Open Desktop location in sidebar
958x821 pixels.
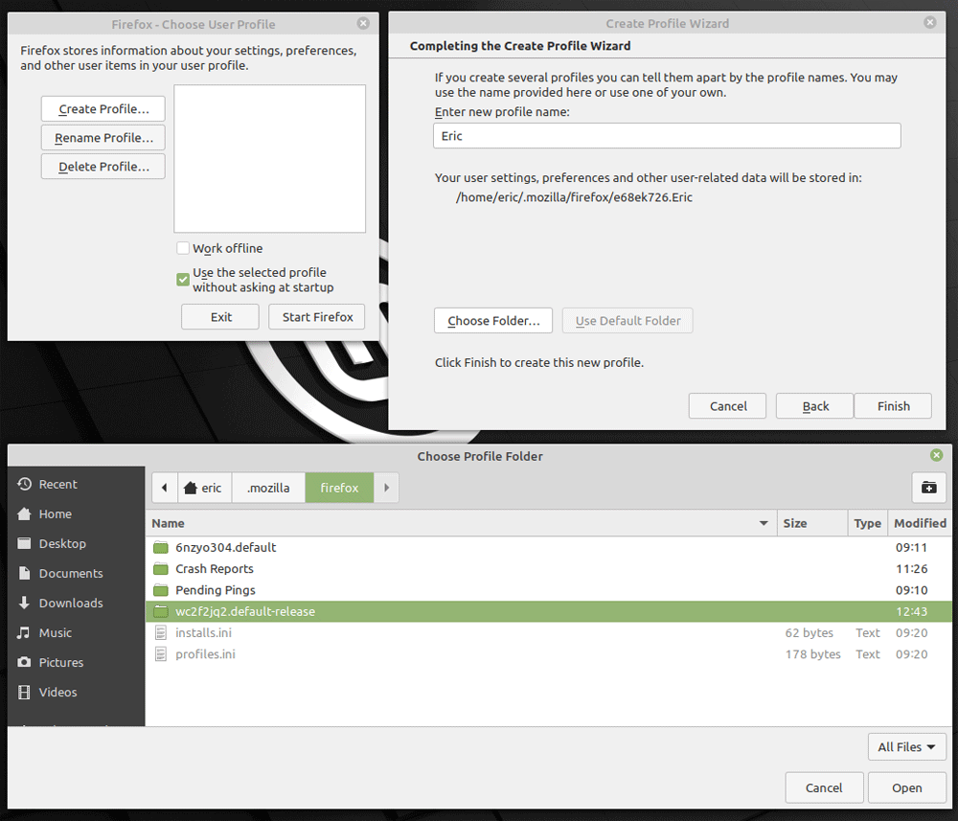point(77,543)
